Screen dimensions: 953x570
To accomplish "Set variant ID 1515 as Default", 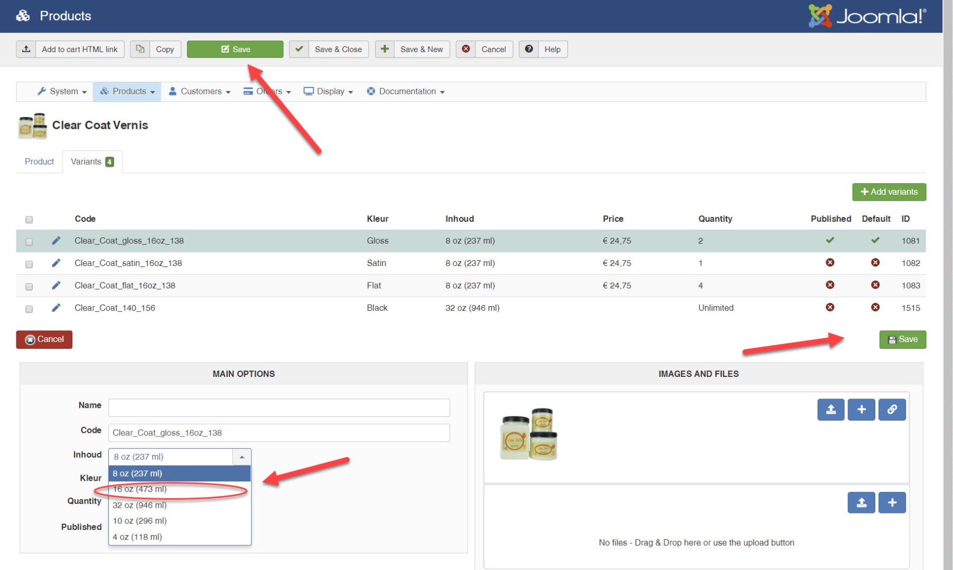I will point(875,307).
